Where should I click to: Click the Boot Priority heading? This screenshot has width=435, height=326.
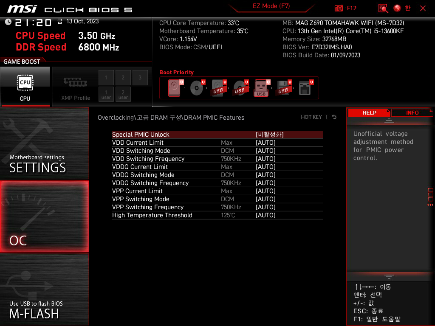176,72
